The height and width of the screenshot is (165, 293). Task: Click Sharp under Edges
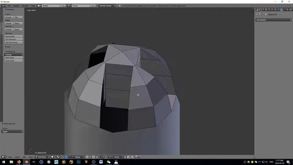point(18,23)
